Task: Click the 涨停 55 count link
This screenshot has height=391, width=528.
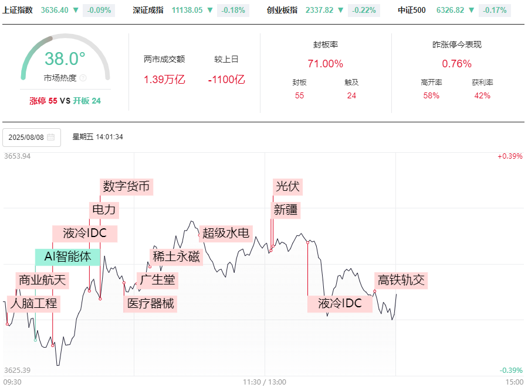Action: coord(43,101)
